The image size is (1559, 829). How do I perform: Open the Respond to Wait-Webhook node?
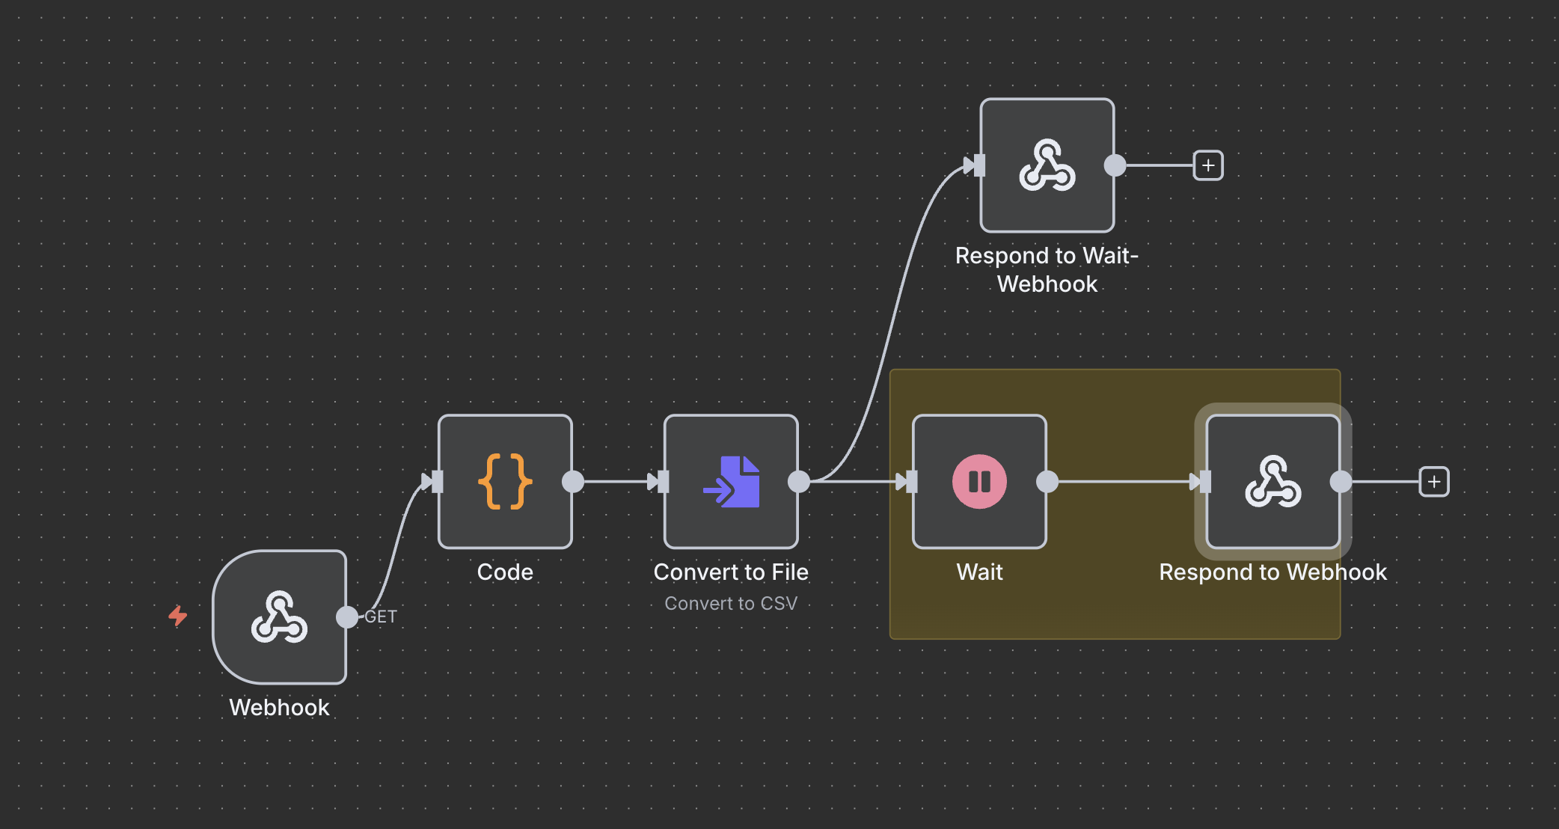[x=1047, y=165]
